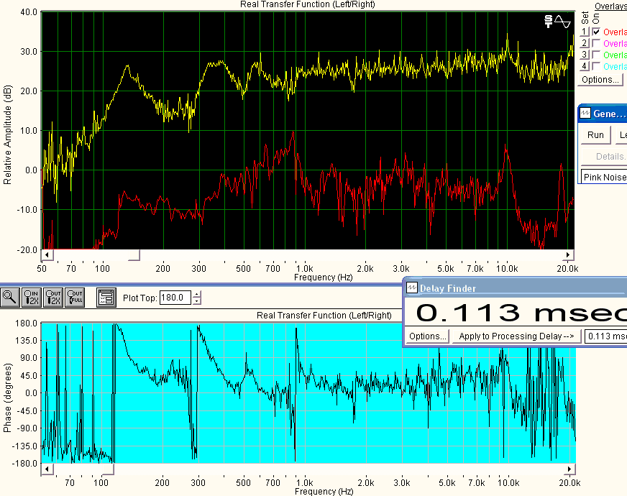
Task: Click the 0.113 msec processing delay field
Action: (605, 336)
